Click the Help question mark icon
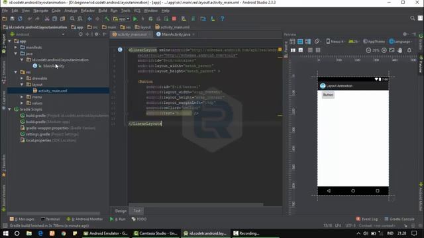The width and height of the screenshot is (424, 238). 223,19
